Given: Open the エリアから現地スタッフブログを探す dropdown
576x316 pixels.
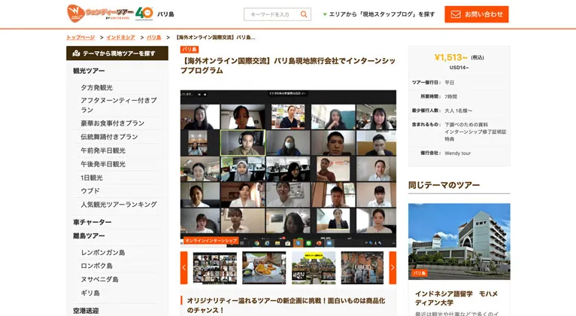Looking at the screenshot, I should [x=378, y=14].
